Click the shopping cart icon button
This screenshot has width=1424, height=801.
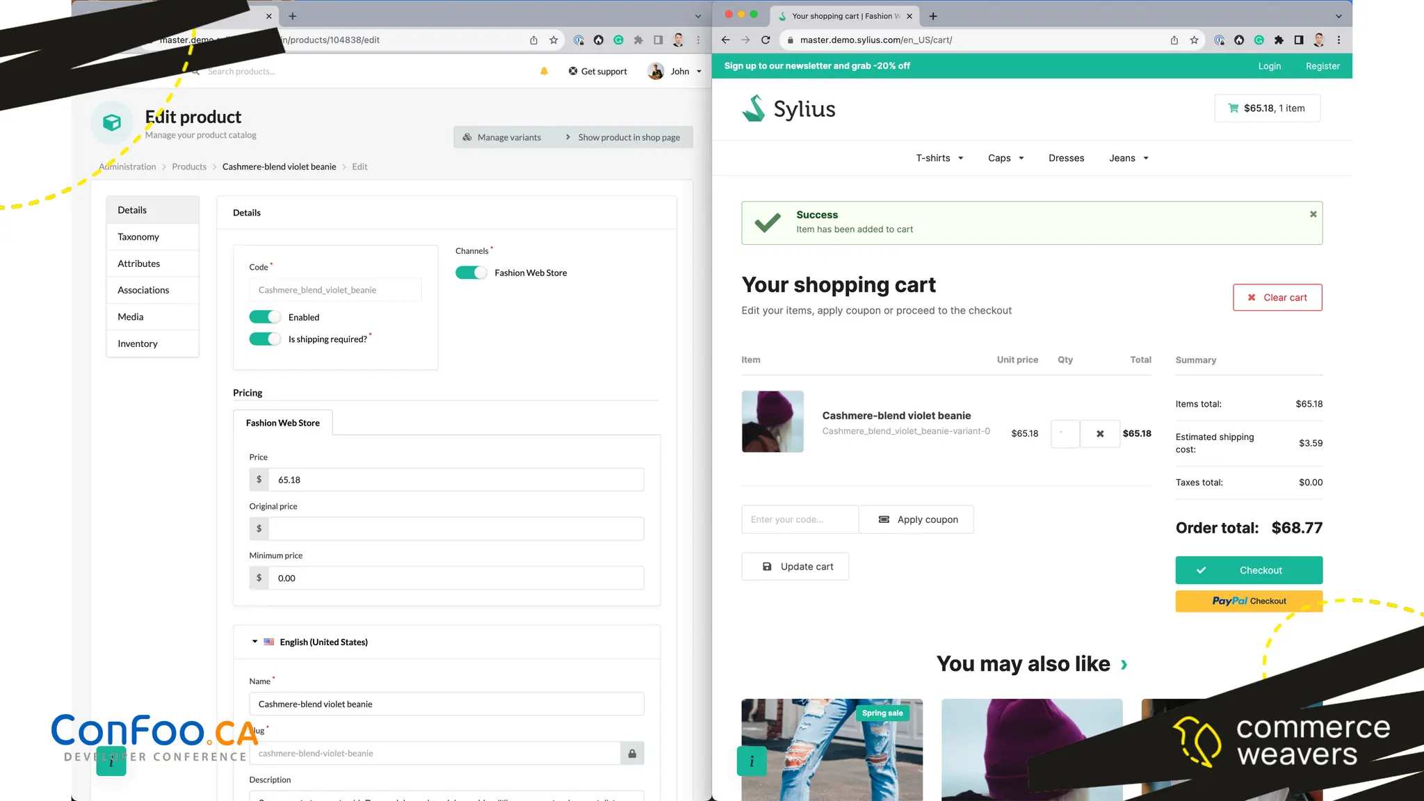point(1267,108)
